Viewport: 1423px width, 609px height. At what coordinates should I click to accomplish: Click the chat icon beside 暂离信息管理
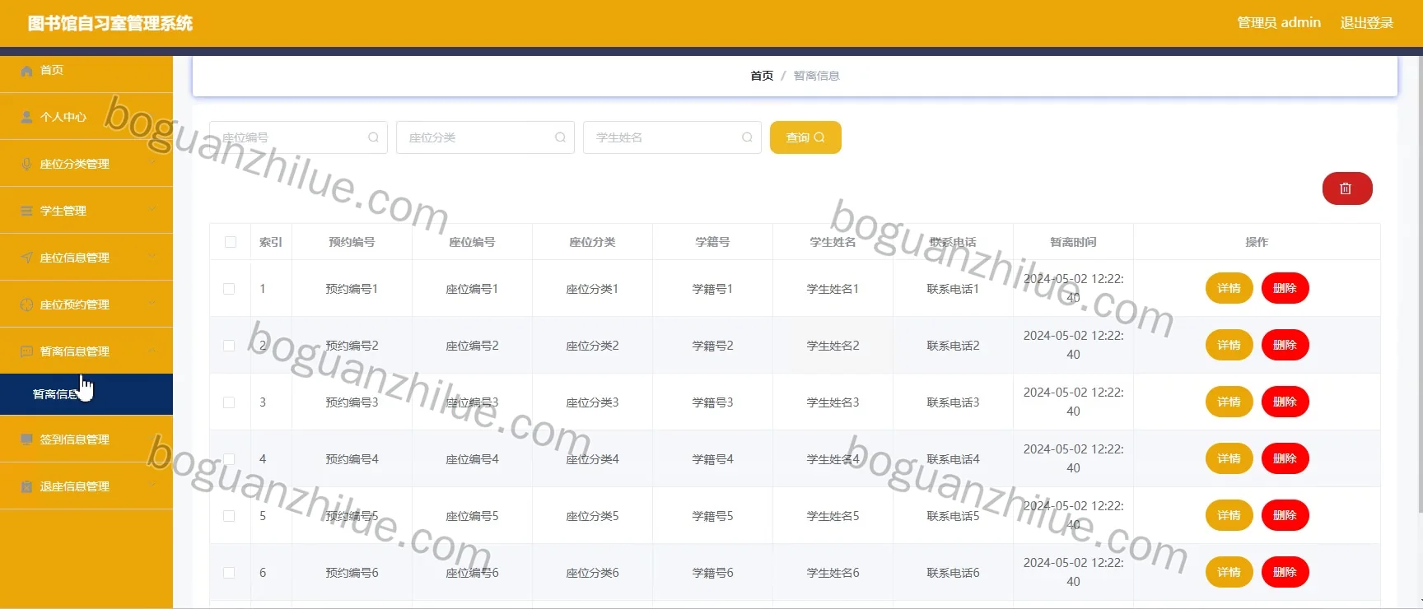26,352
